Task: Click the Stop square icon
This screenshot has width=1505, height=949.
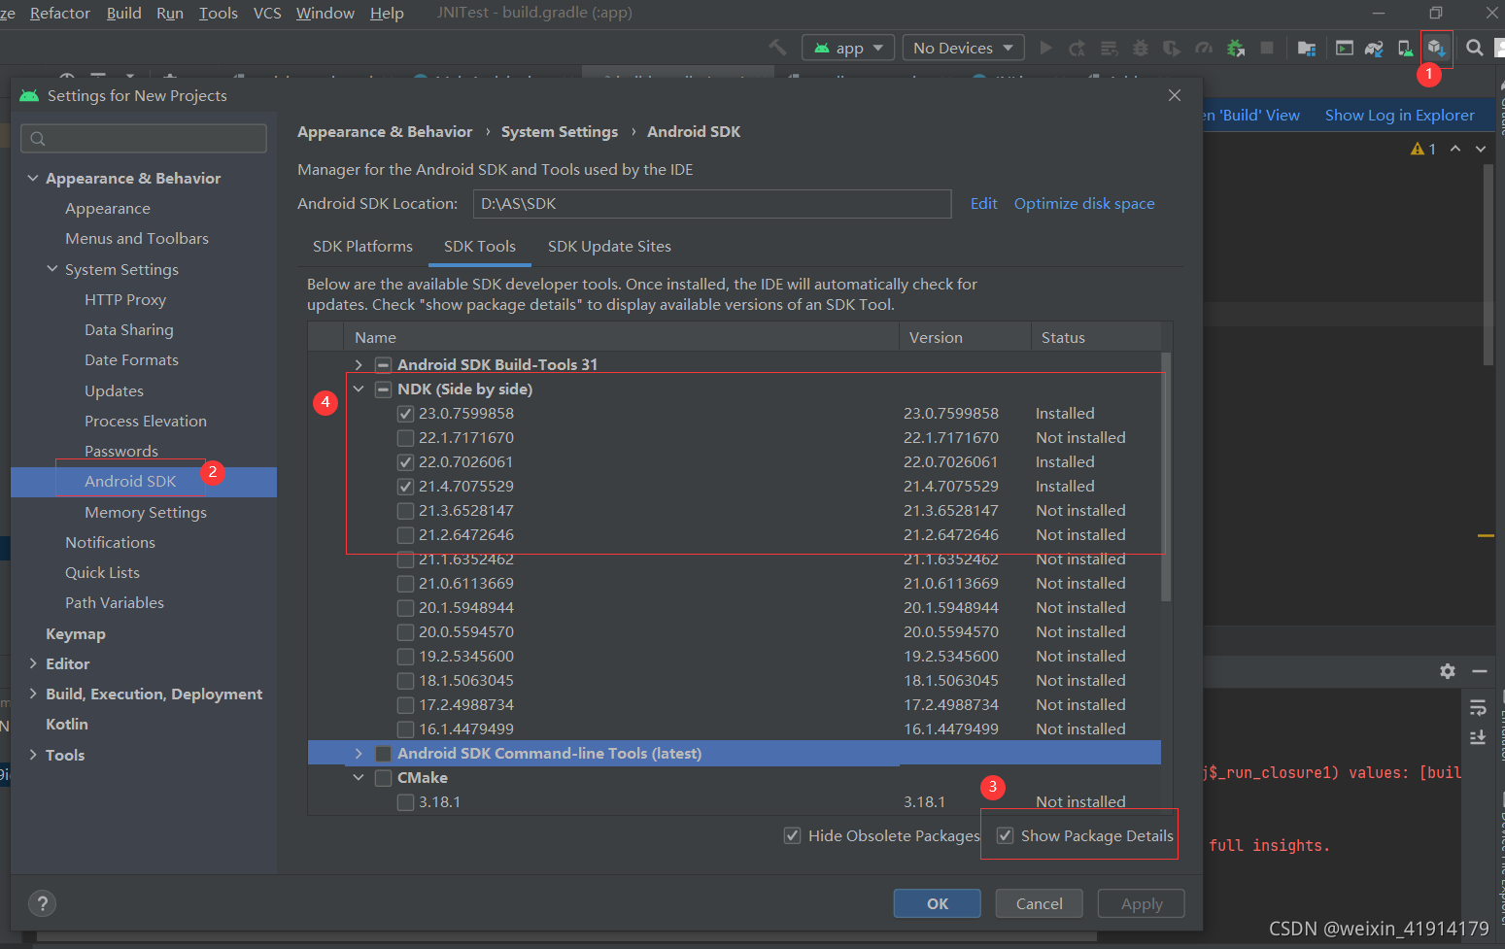Action: point(1267,48)
